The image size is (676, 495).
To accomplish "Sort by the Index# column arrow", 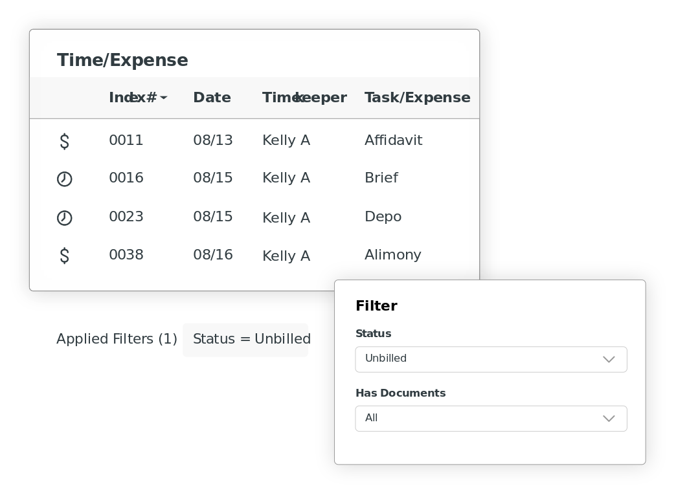I will tap(164, 98).
